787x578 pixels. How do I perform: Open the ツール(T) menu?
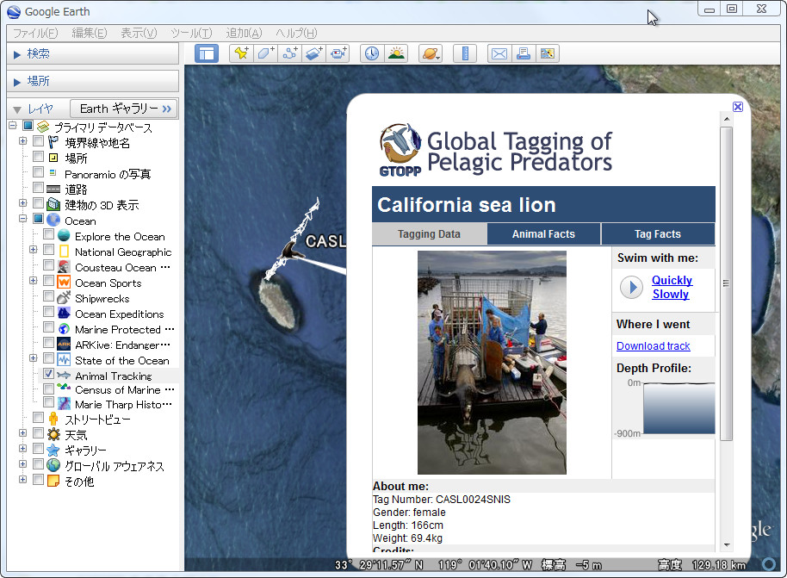click(191, 33)
